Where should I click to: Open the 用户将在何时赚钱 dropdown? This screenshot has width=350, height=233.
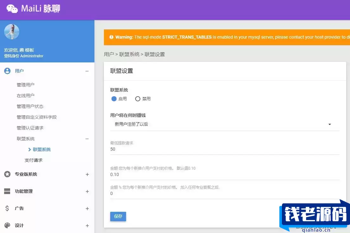tap(225, 124)
